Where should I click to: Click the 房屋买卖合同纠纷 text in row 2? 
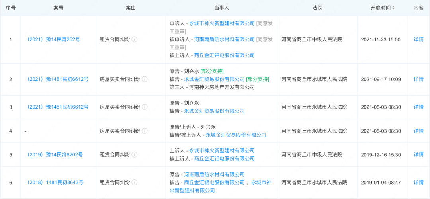[x=120, y=80]
